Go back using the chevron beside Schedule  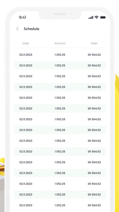pos(18,29)
